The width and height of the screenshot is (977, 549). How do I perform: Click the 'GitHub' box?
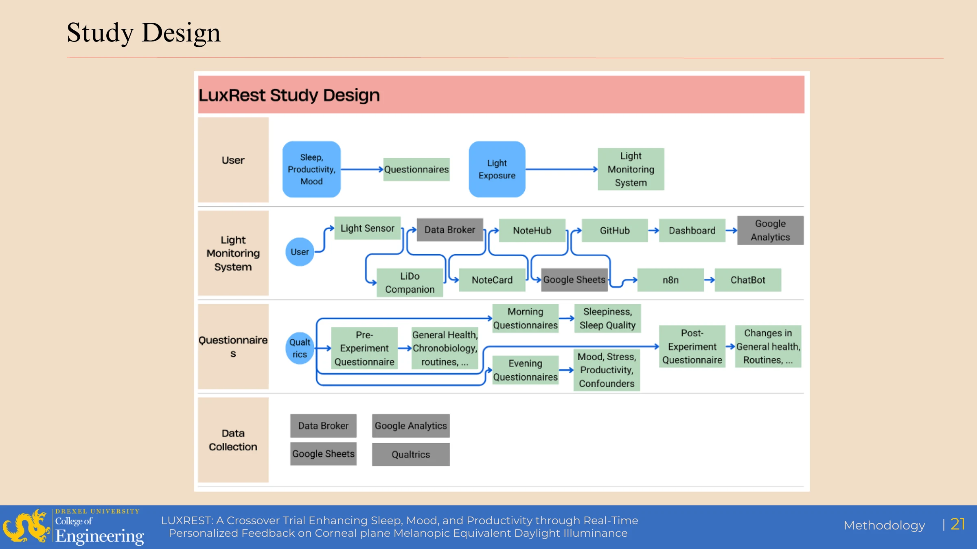pos(615,230)
